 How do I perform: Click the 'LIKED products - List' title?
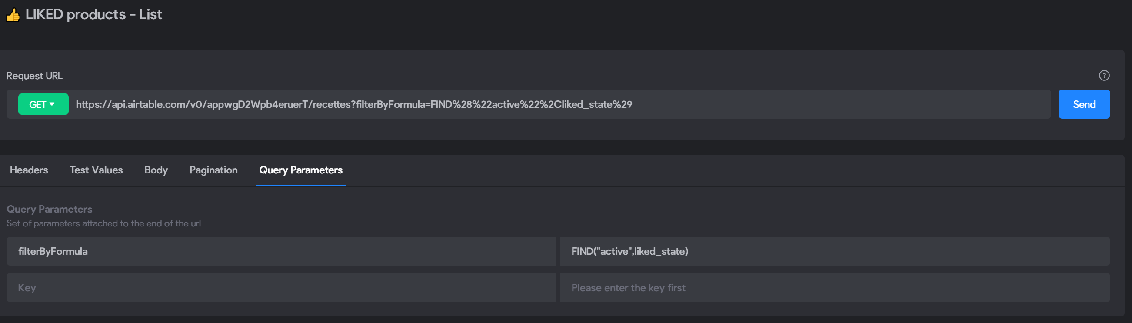(x=93, y=14)
